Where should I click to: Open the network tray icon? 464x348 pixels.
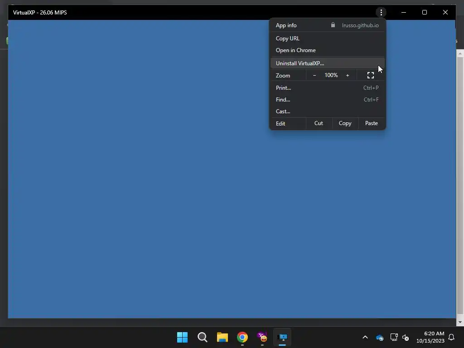tap(394, 337)
